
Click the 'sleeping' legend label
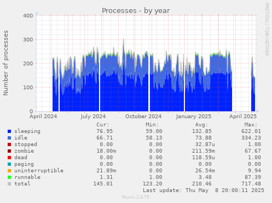pyautogui.click(x=27, y=131)
